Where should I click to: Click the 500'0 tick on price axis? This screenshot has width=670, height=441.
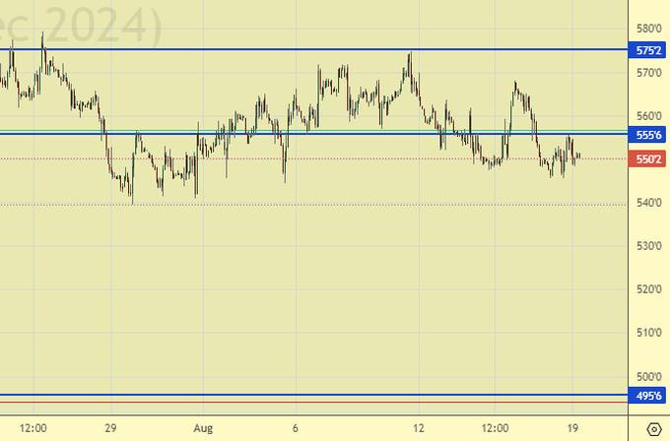click(x=647, y=376)
